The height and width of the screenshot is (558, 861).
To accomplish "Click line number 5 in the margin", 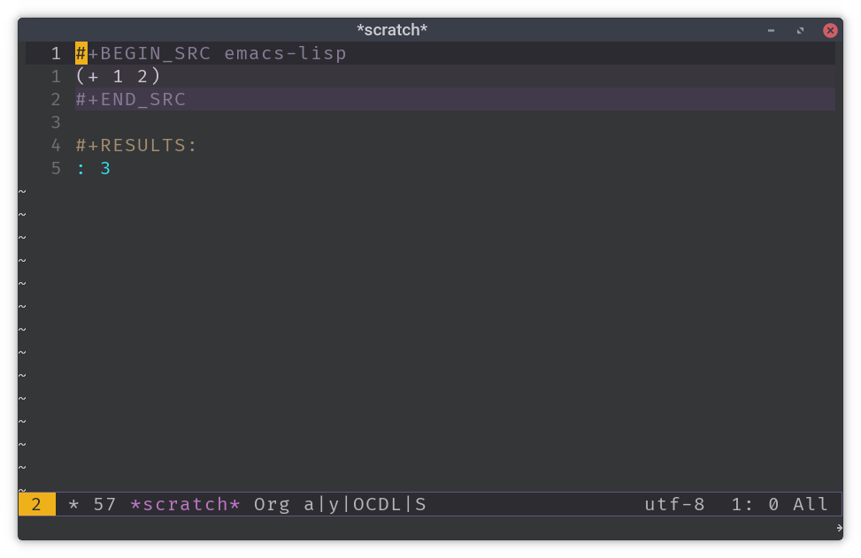I will [56, 168].
